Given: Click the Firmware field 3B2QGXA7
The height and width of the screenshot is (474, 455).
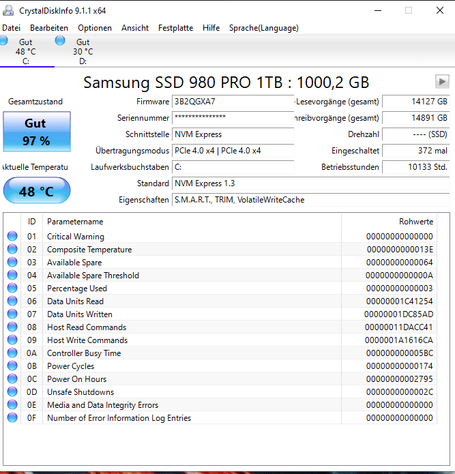Looking at the screenshot, I should point(233,102).
